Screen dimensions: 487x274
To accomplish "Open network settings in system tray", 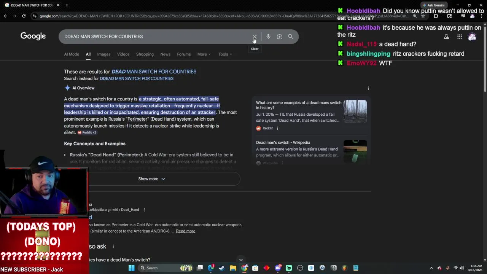I will 456,268.
